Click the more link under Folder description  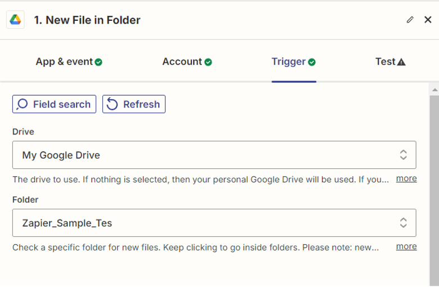click(406, 246)
